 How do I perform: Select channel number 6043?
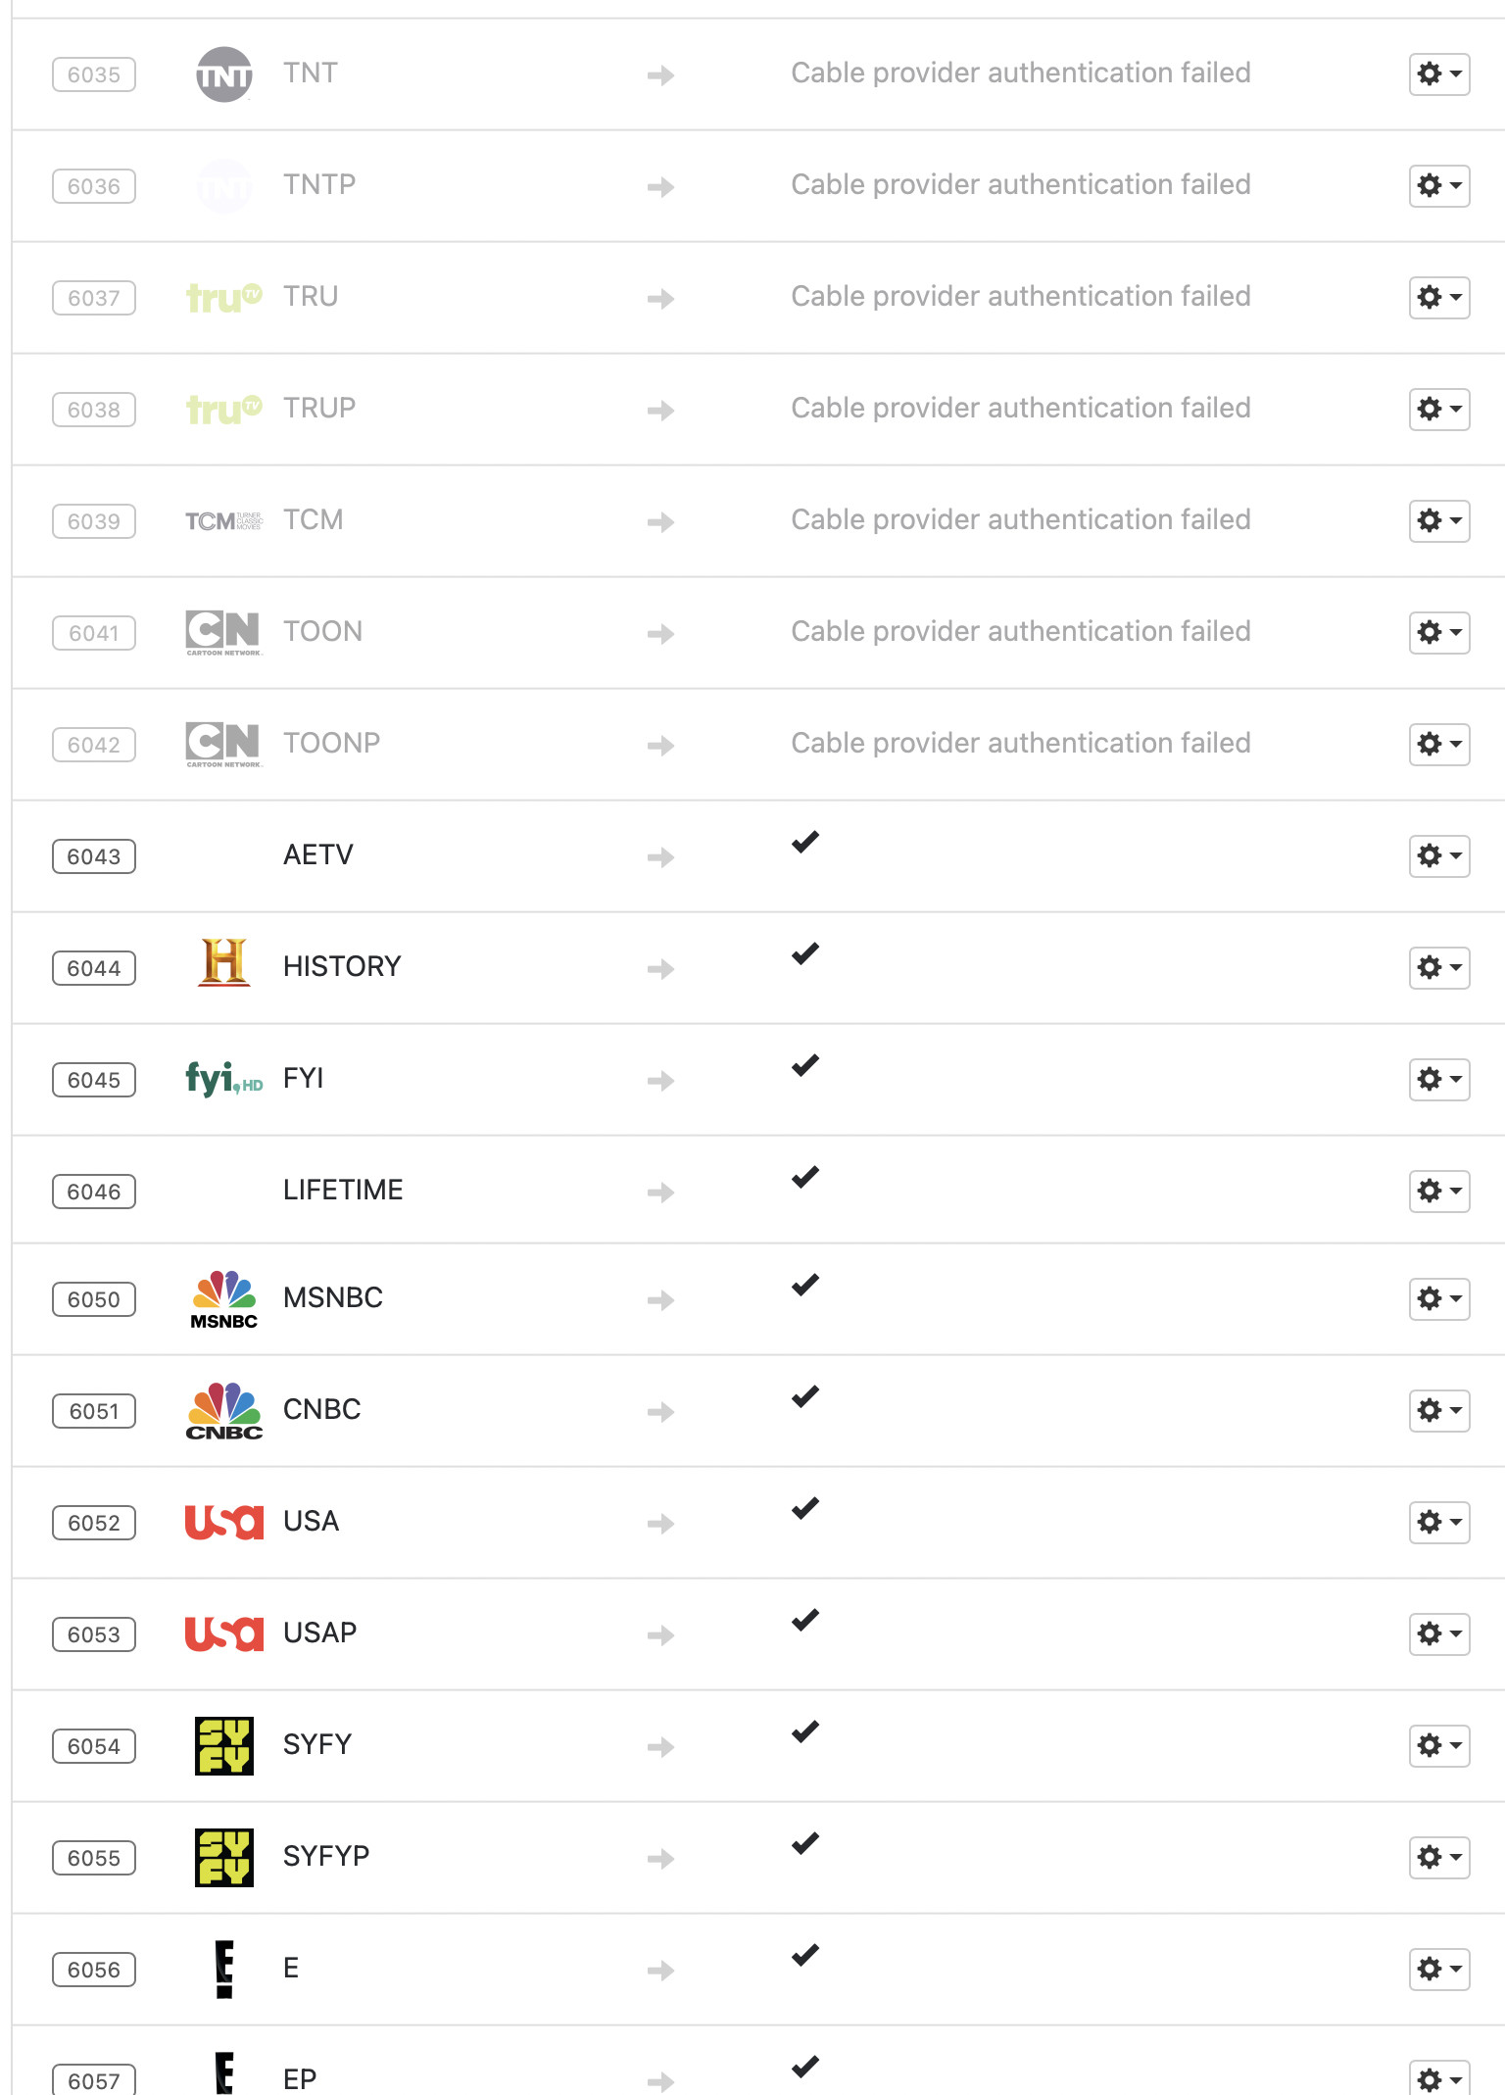point(93,855)
